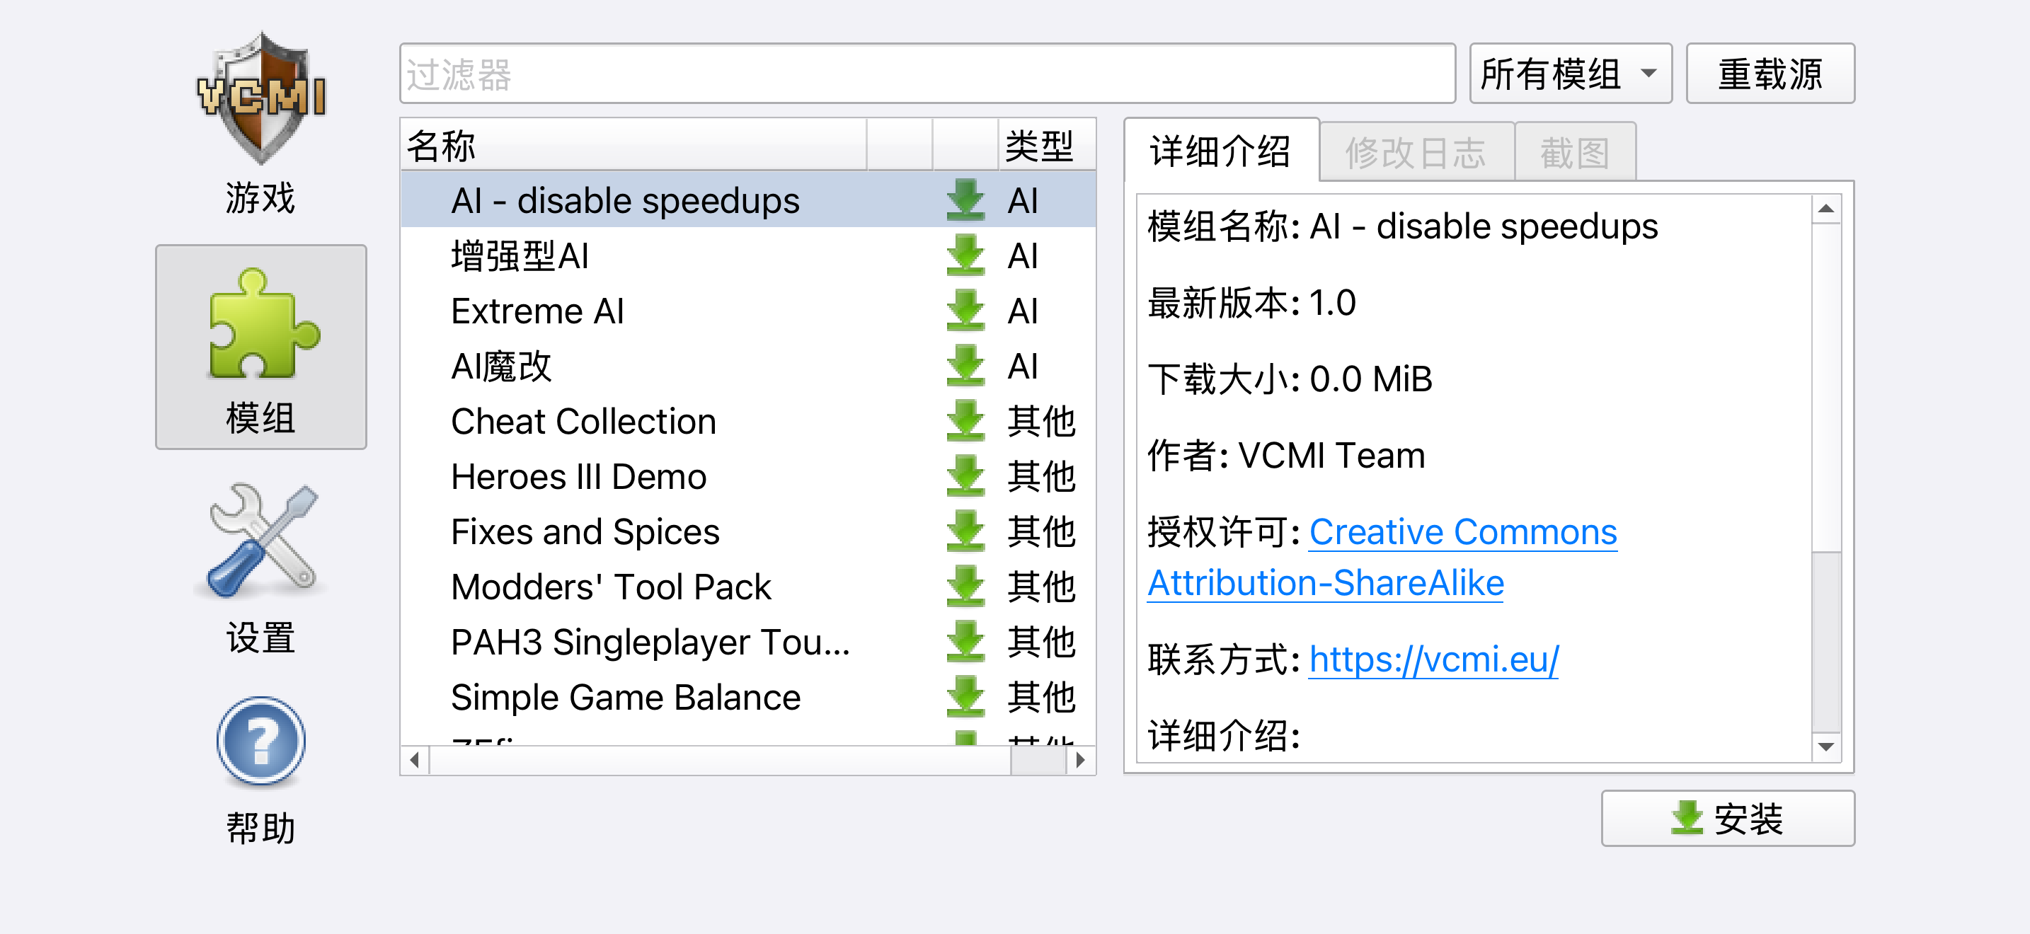The width and height of the screenshot is (2030, 934).
Task: Open the VCMI game shield icon
Action: point(261,97)
